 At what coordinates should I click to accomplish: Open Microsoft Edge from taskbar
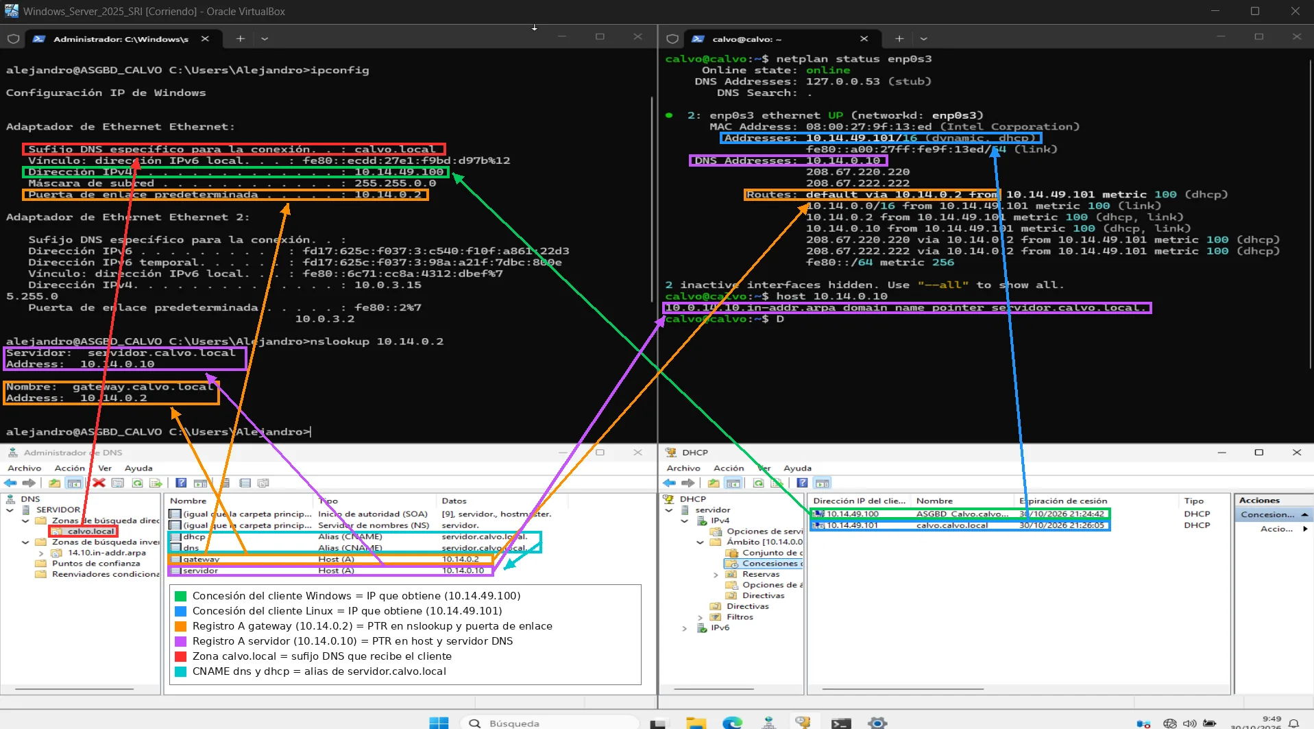pos(732,723)
